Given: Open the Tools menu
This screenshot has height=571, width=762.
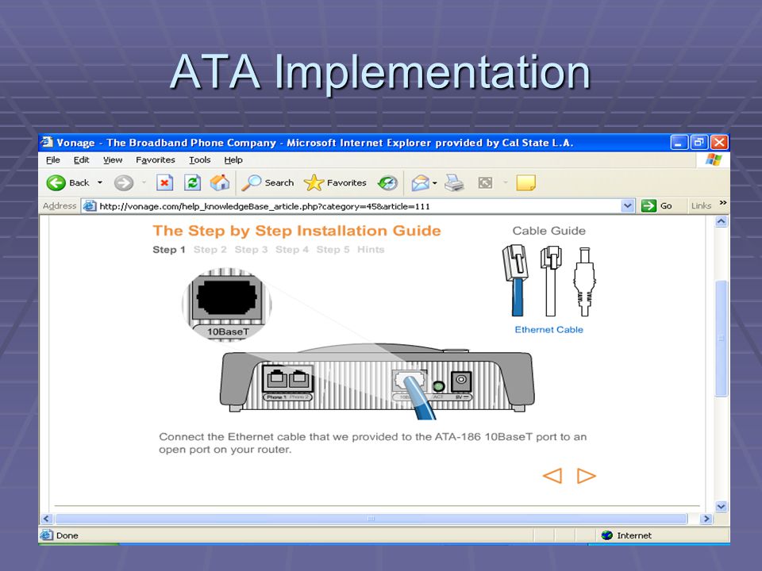Looking at the screenshot, I should [200, 159].
